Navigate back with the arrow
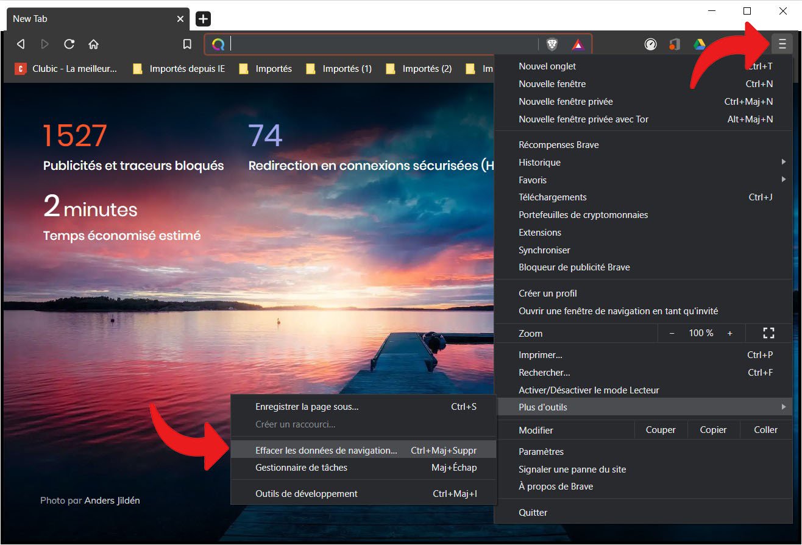 pyautogui.click(x=20, y=44)
